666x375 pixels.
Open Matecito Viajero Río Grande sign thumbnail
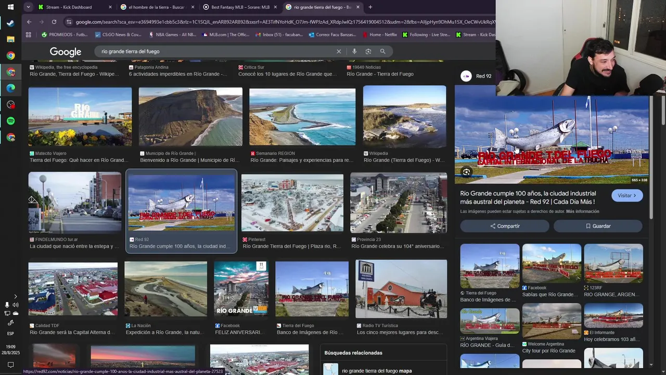tap(80, 117)
